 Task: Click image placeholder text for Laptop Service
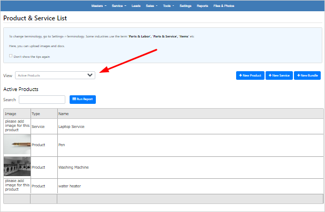pos(17,126)
